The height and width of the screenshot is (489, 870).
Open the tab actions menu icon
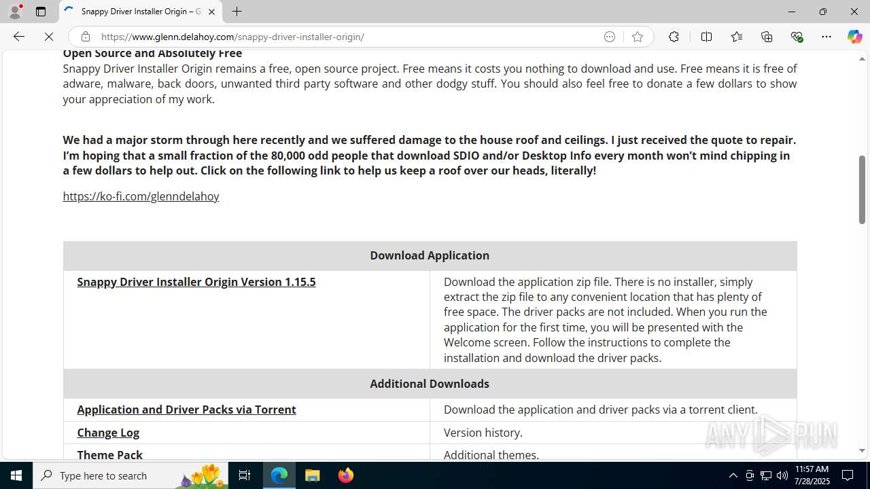(x=41, y=12)
